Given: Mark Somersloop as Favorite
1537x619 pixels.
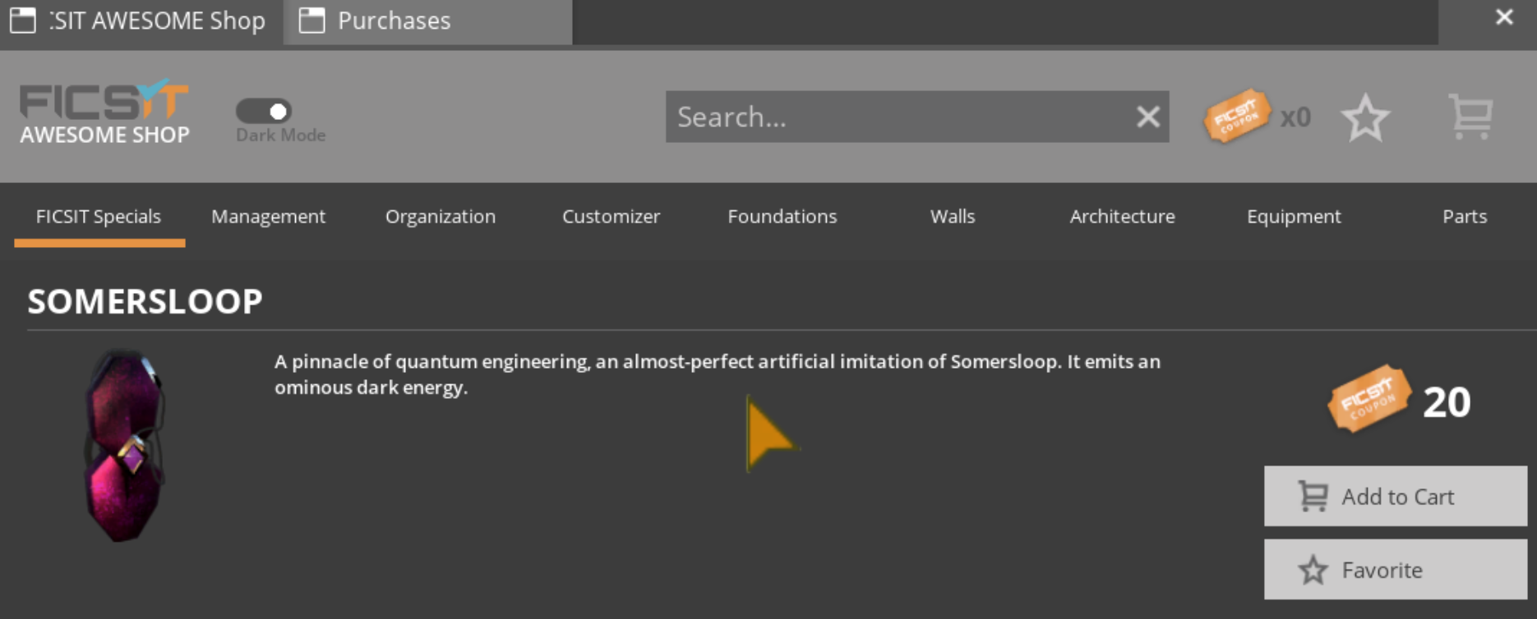Looking at the screenshot, I should click(1395, 570).
